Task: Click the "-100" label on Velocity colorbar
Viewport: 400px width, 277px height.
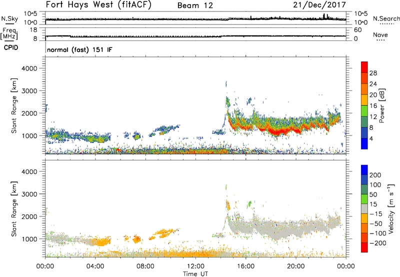Action: 378,233
